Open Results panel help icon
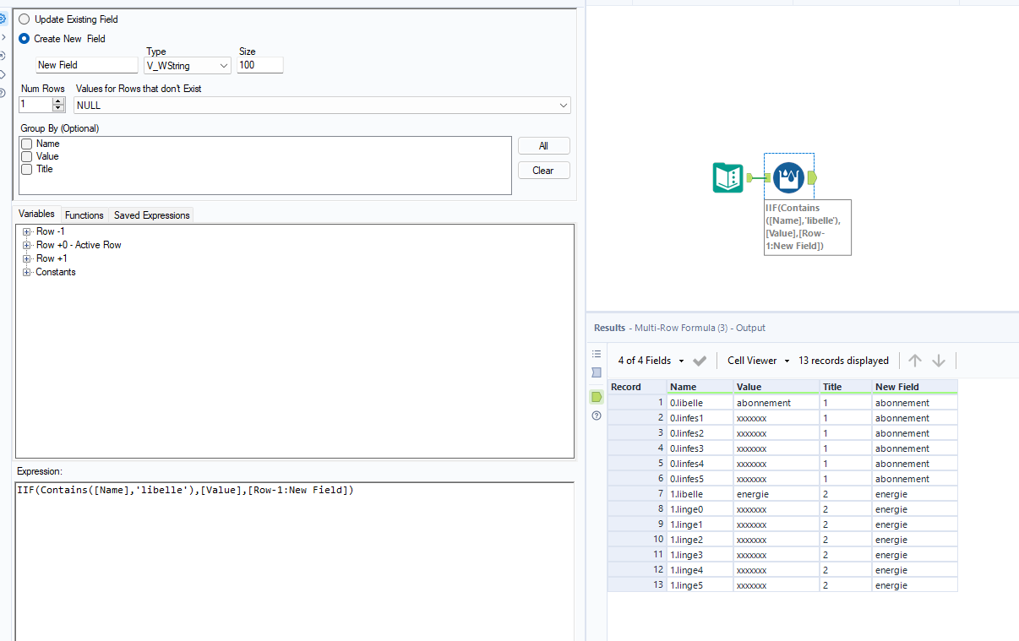Image resolution: width=1019 pixels, height=641 pixels. pyautogui.click(x=597, y=416)
